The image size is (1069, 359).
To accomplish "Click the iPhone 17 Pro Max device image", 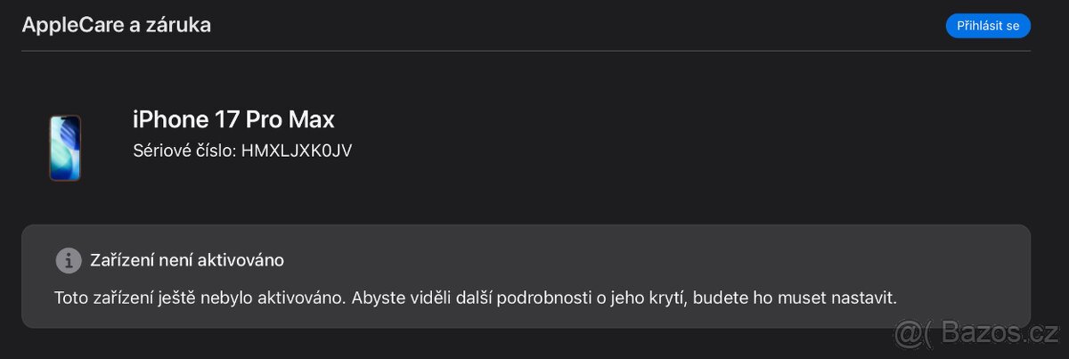I will click(x=65, y=148).
